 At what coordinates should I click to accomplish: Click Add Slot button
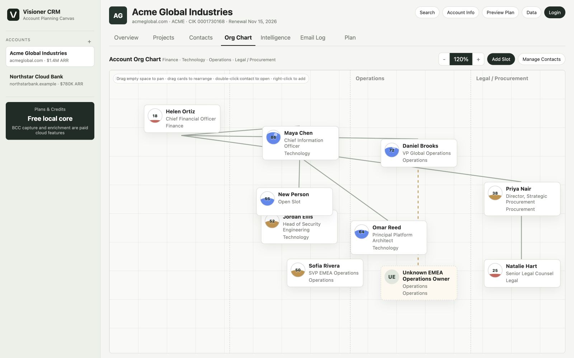pyautogui.click(x=501, y=59)
